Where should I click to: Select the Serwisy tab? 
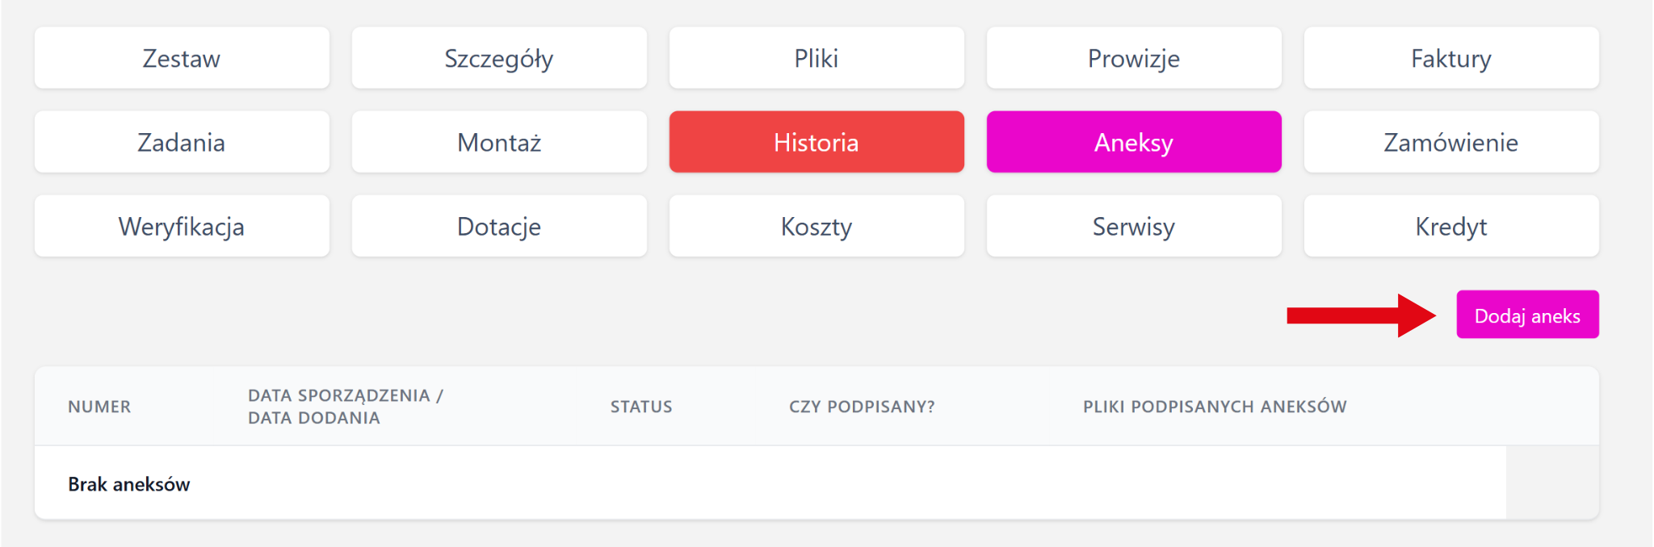[x=1134, y=226]
